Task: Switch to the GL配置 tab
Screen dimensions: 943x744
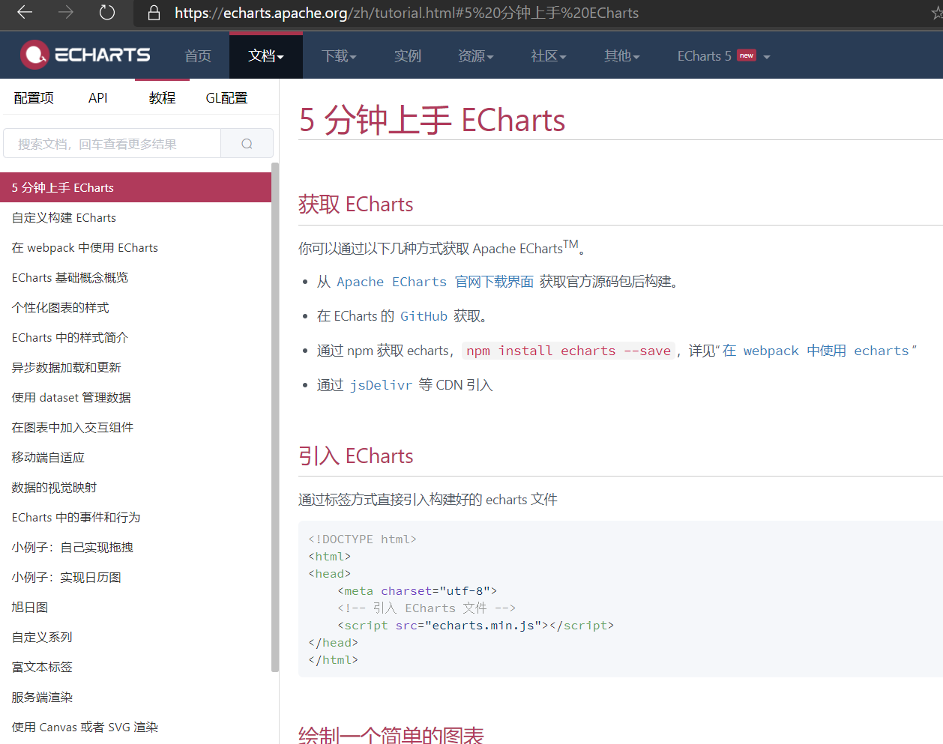Action: (x=226, y=98)
